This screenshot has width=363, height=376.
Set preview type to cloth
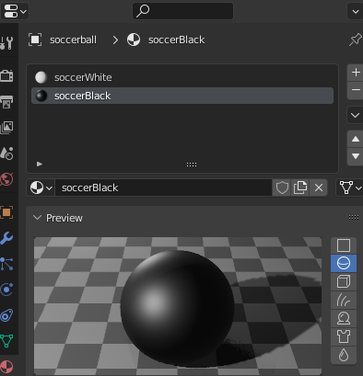click(x=344, y=336)
